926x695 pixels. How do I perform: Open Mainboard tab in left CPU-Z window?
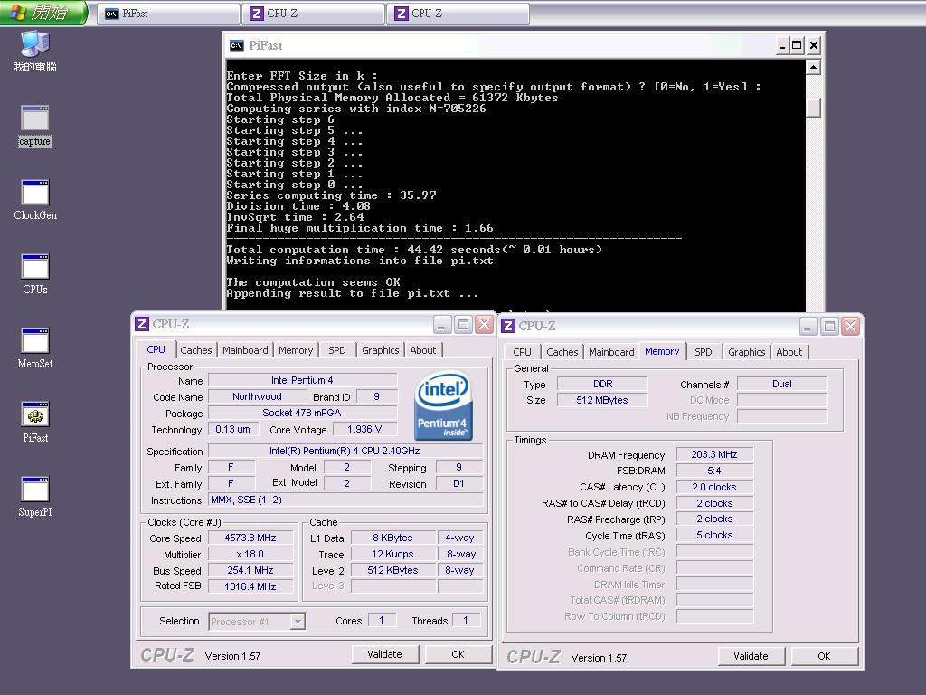tap(245, 350)
